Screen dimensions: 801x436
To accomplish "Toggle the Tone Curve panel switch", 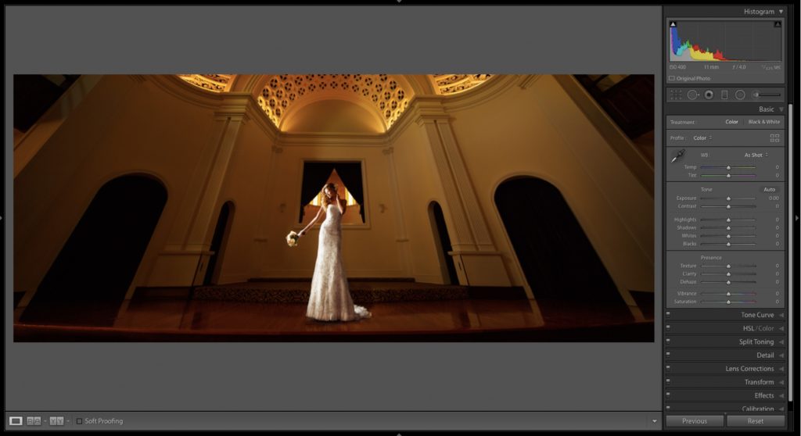I will [668, 314].
